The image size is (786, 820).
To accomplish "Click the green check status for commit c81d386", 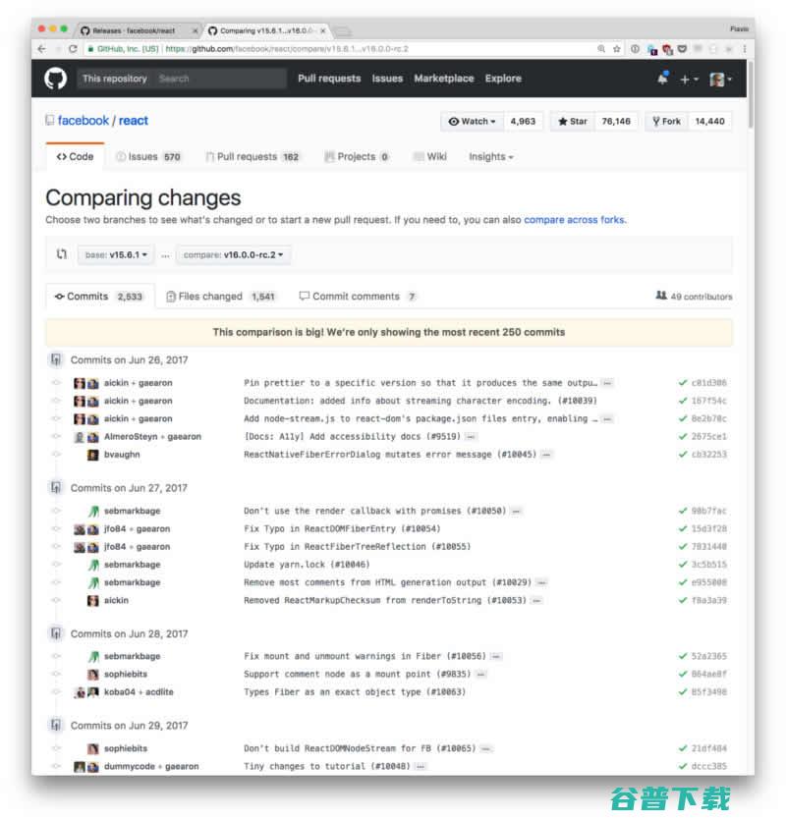I will click(683, 383).
